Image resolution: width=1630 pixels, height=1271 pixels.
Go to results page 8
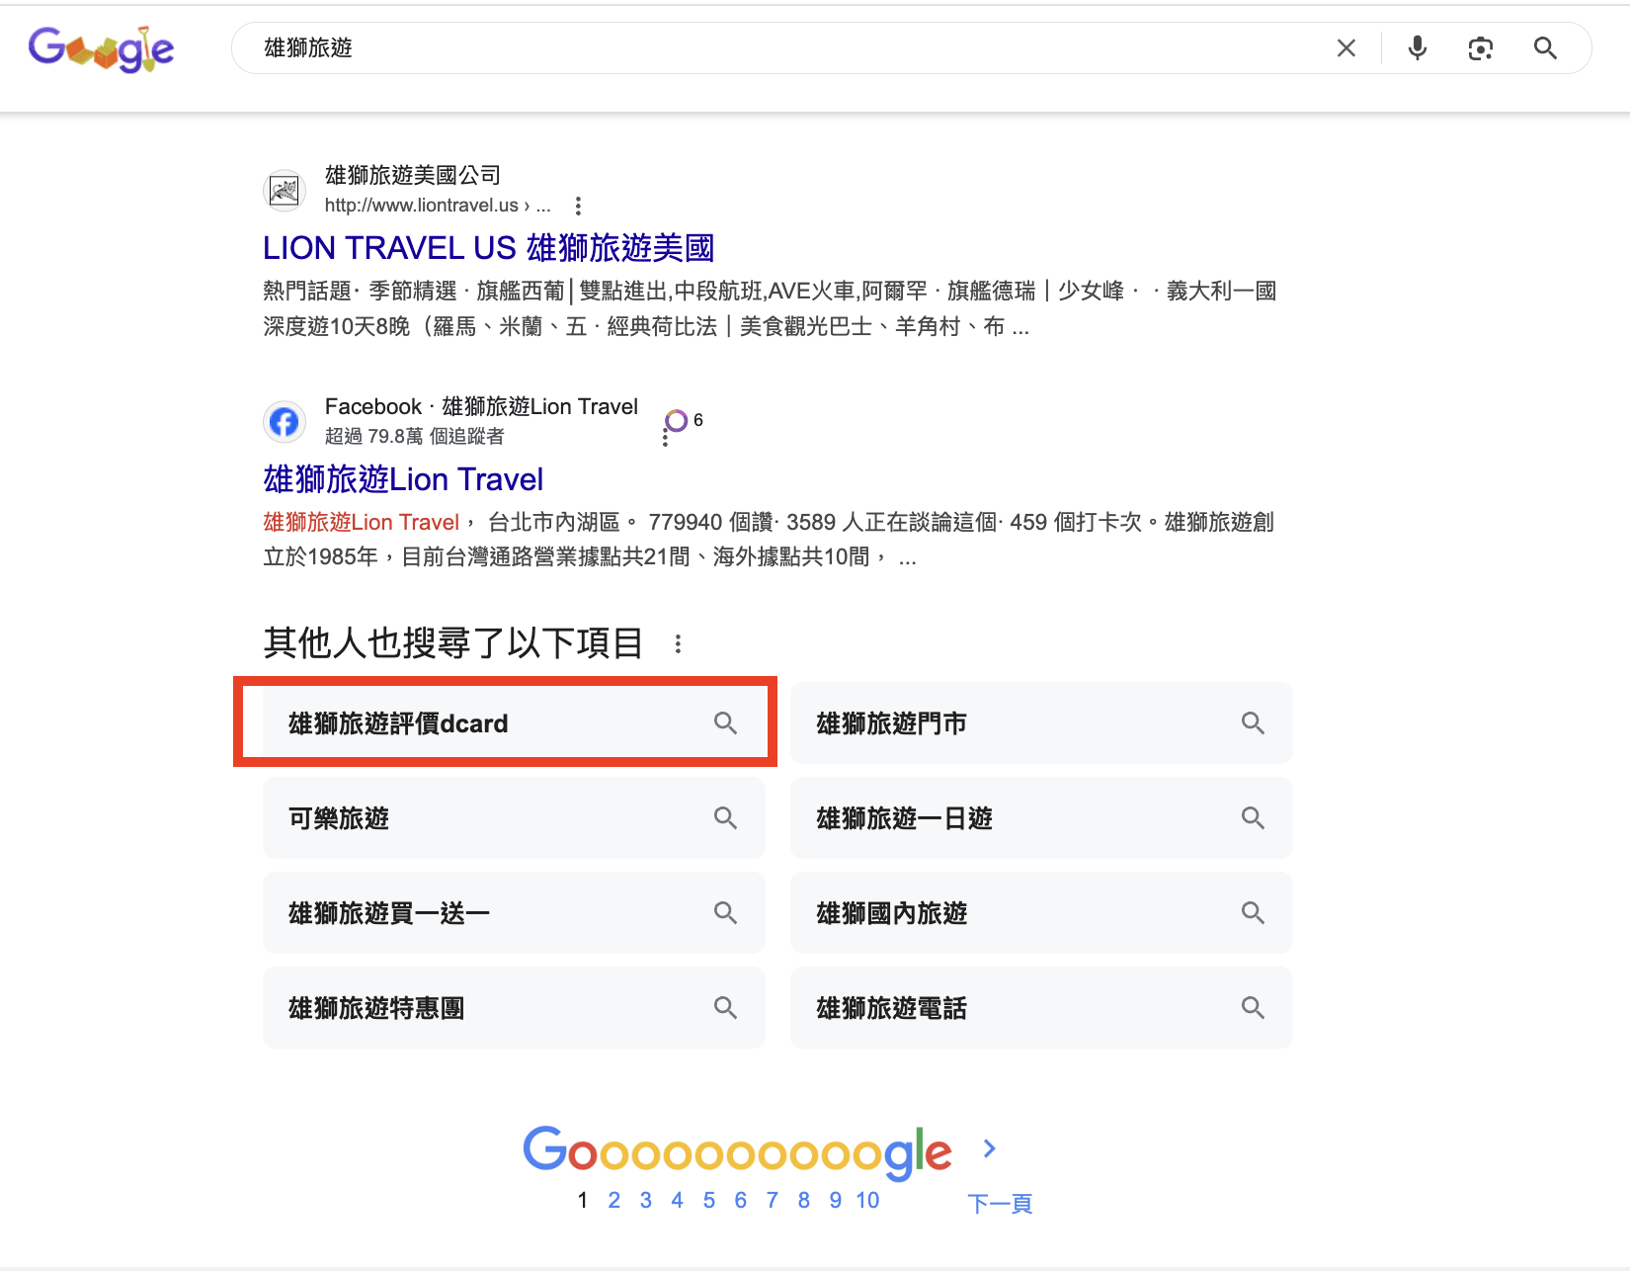(x=804, y=1201)
